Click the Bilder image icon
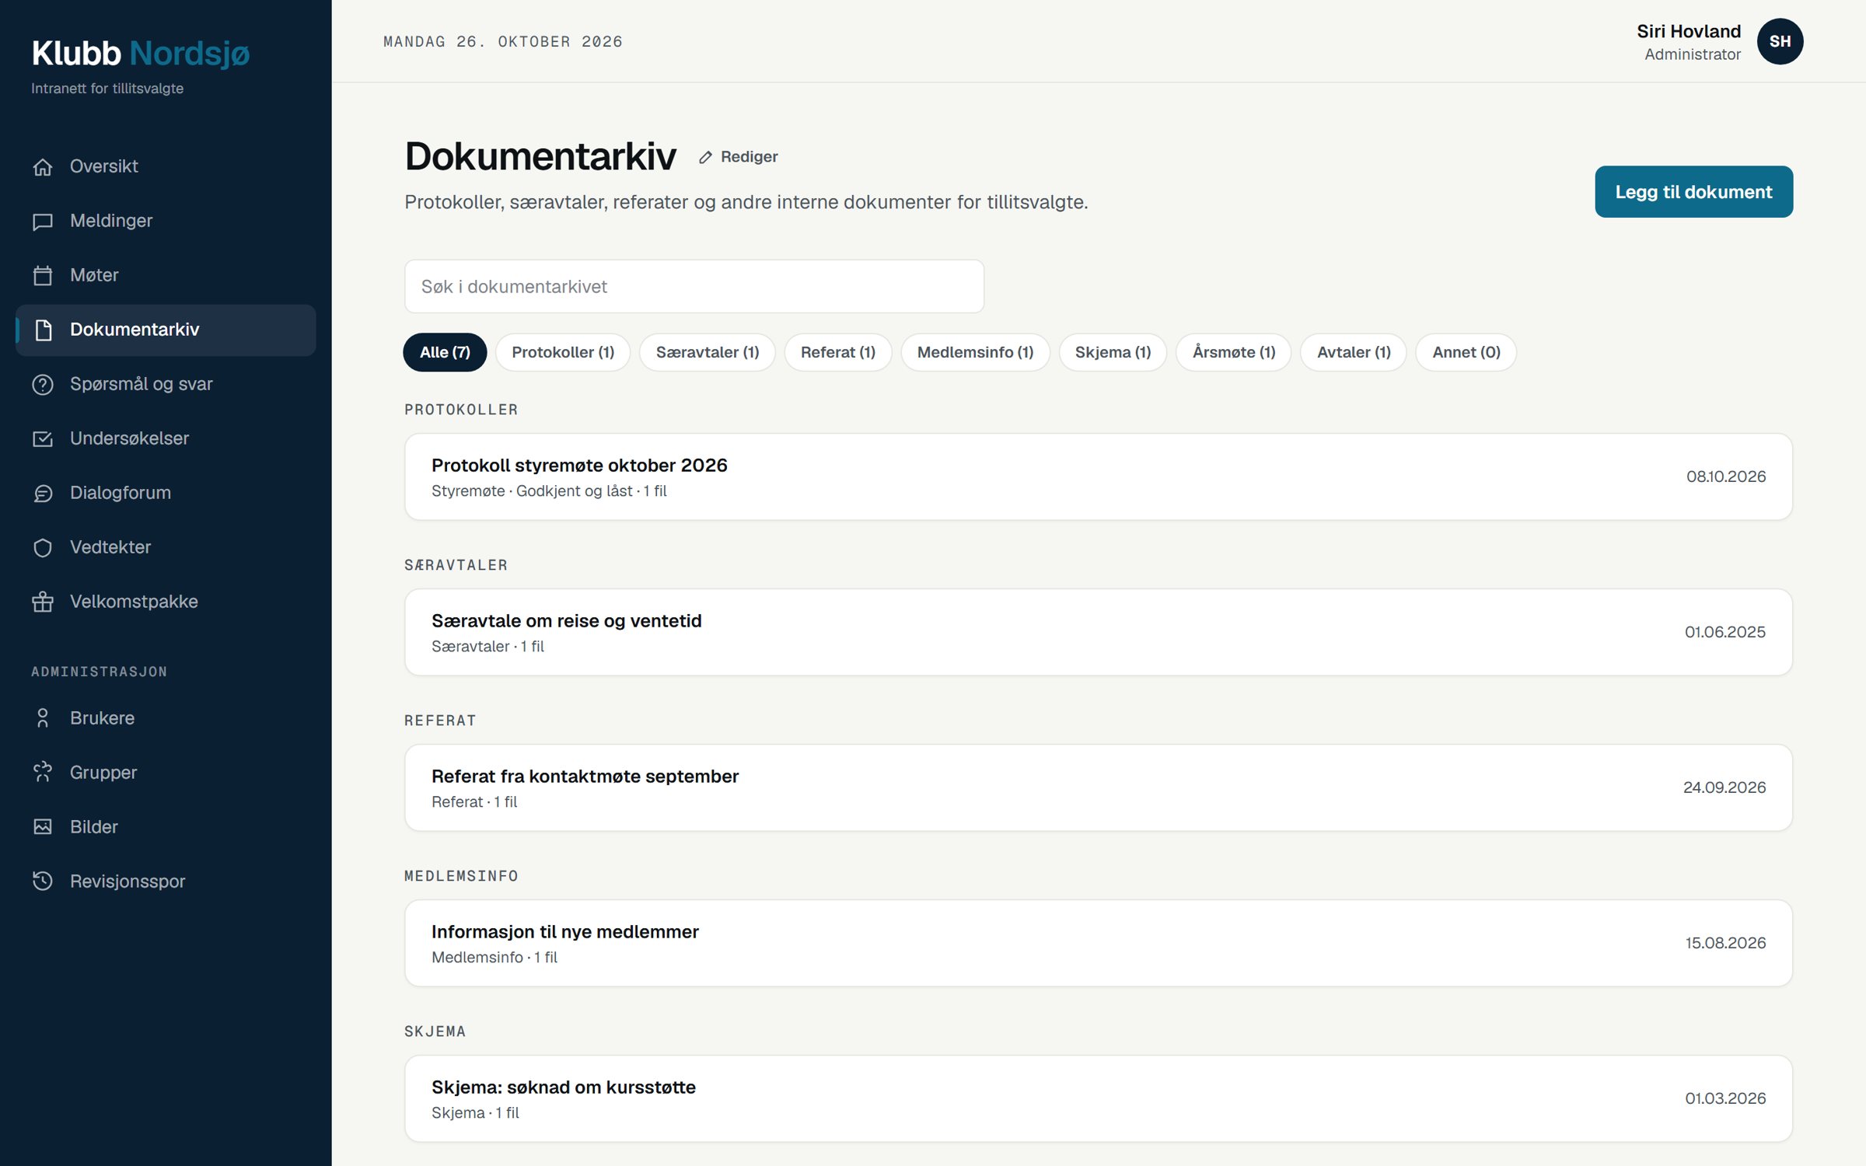 [x=43, y=827]
